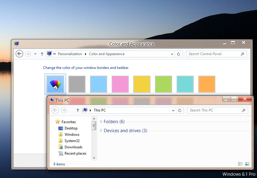Open Control Panel address bar history dropdown
The width and height of the screenshot is (257, 178).
coord(172,54)
